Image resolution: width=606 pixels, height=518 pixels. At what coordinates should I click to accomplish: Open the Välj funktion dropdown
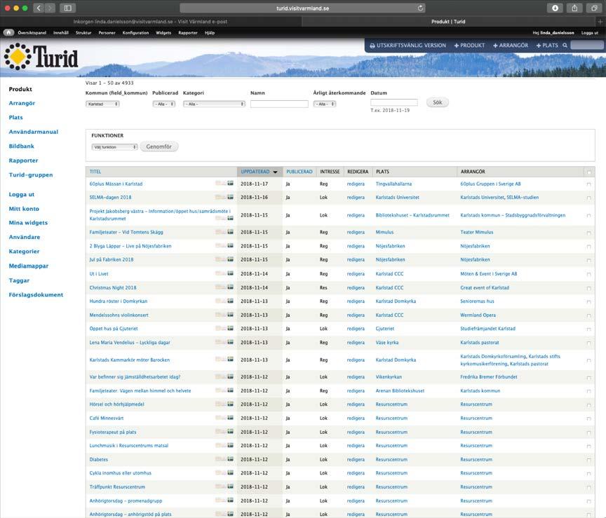115,146
